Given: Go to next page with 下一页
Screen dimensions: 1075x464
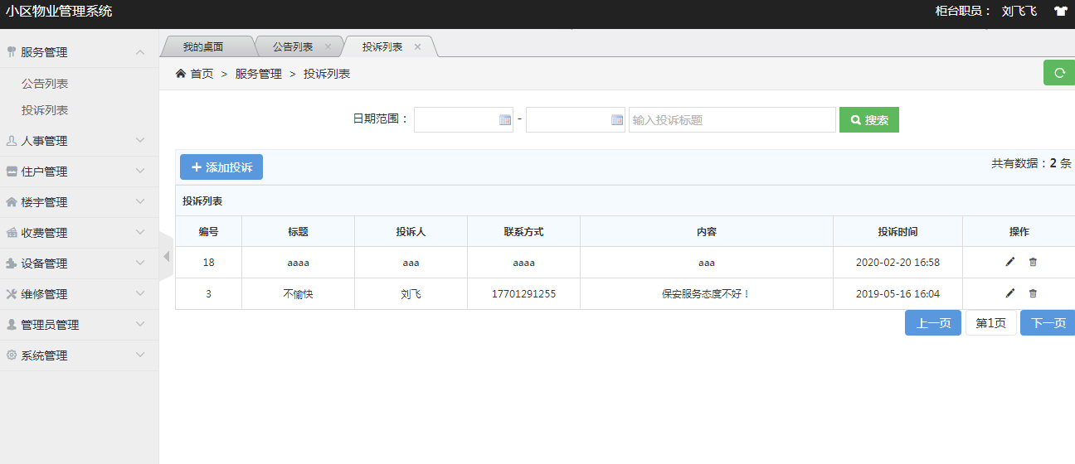Looking at the screenshot, I should tap(1048, 323).
